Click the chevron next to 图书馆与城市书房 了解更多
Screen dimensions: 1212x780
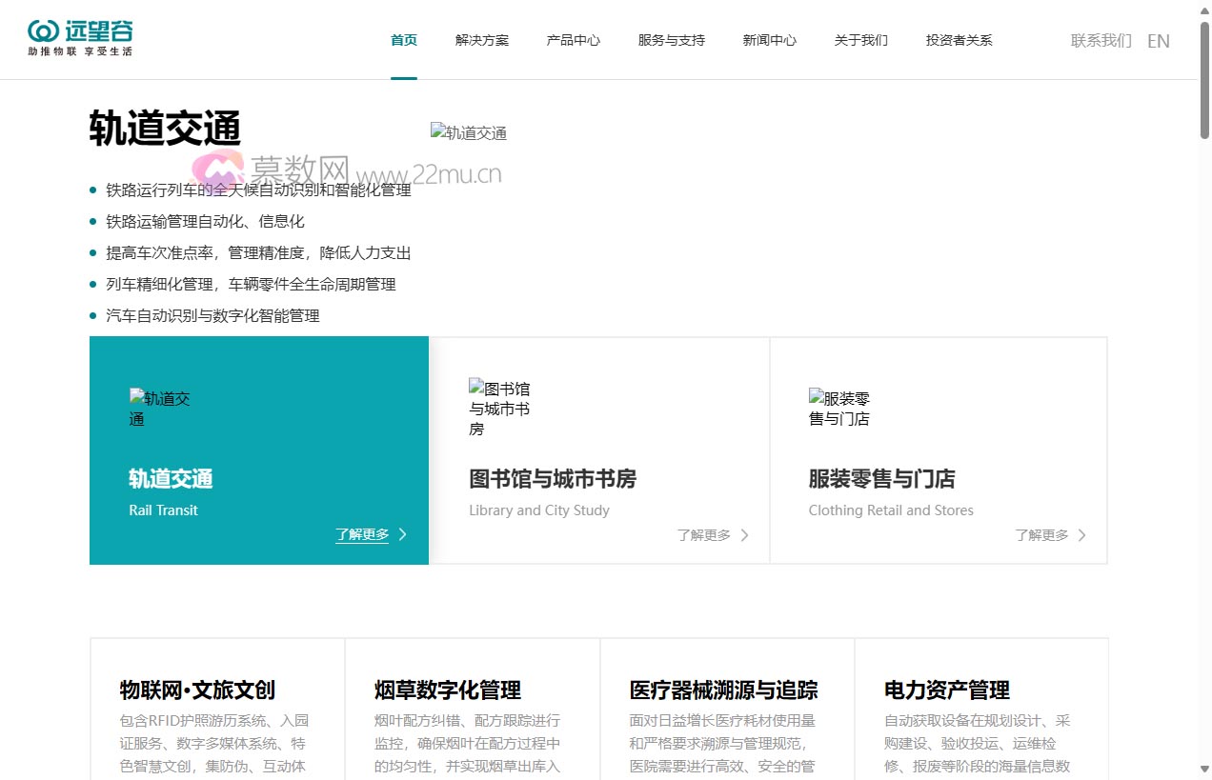745,535
